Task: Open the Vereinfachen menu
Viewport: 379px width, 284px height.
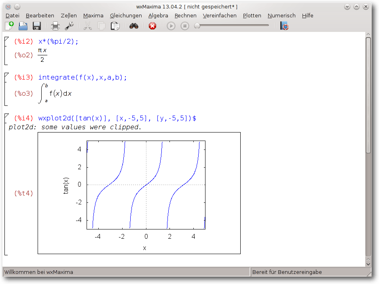Action: (x=220, y=15)
